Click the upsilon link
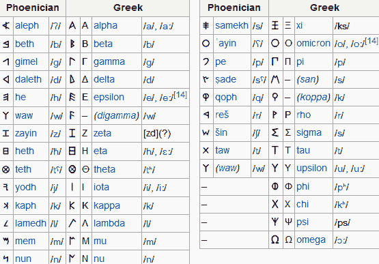The height and width of the screenshot is (264, 379). [x=311, y=168]
